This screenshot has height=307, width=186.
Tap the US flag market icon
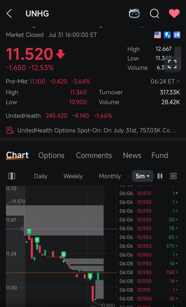[x=157, y=35]
